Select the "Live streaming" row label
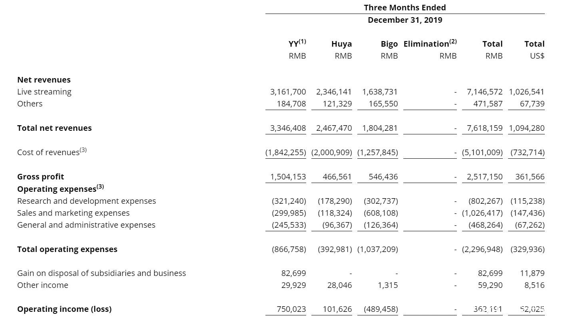The height and width of the screenshot is (321, 574). click(x=44, y=92)
